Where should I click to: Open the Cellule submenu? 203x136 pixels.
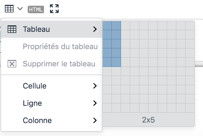tap(52, 86)
